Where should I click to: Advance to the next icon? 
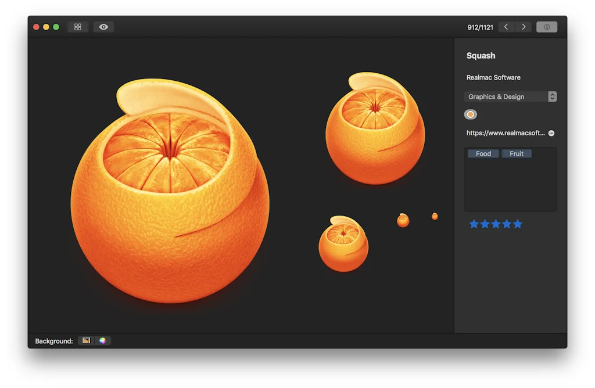click(x=524, y=27)
